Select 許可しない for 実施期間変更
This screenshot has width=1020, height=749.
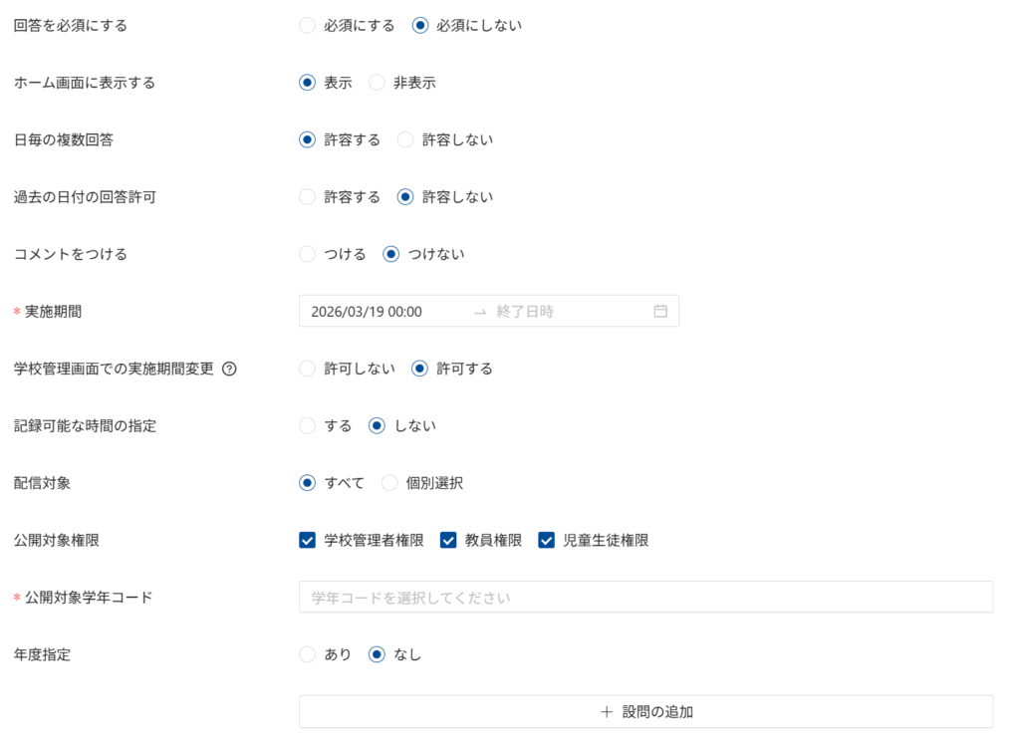point(308,369)
